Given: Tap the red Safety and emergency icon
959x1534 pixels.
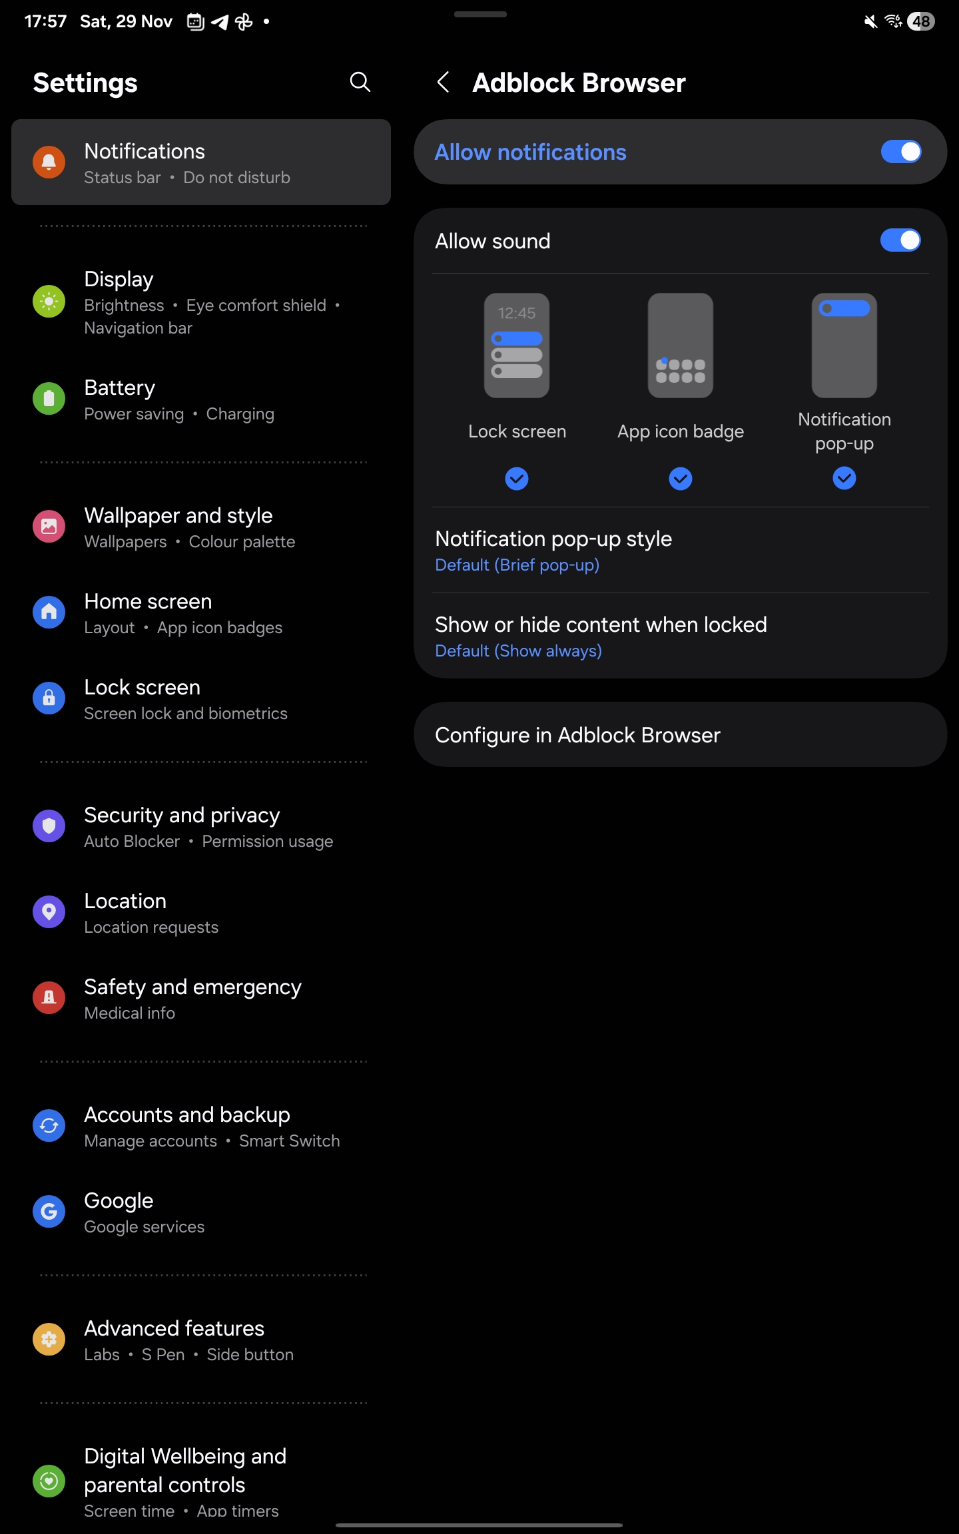Looking at the screenshot, I should point(49,997).
